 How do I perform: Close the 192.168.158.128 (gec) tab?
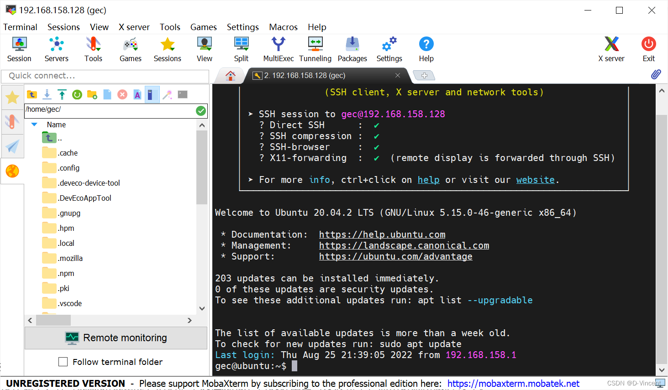tap(398, 75)
